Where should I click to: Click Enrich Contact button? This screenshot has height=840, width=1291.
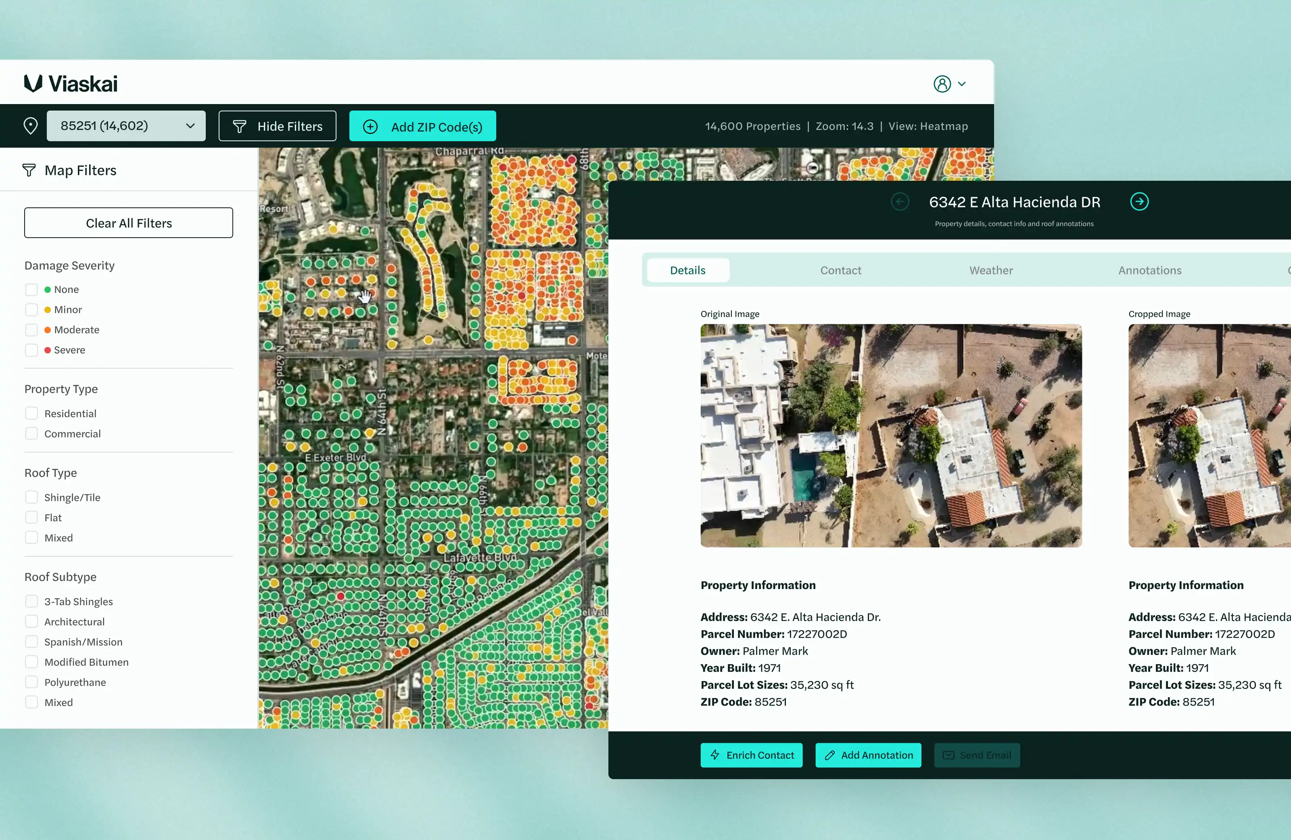[x=751, y=755]
